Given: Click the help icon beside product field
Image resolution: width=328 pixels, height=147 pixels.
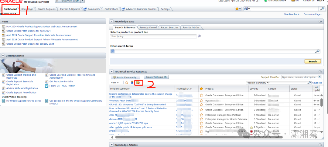Looking at the screenshot, I should pyautogui.click(x=199, y=36).
